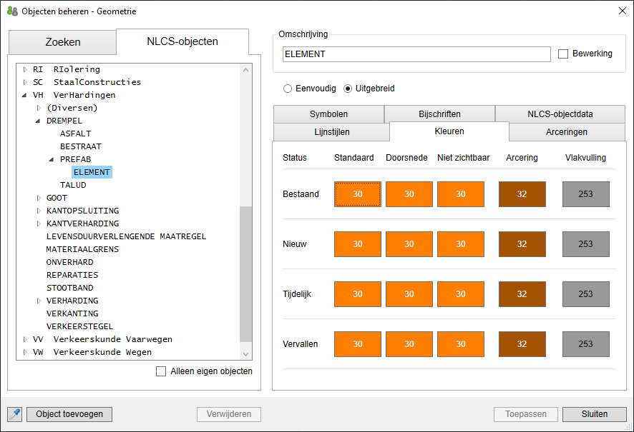Expand RI Riolering tree node
Screen dimensions: 634x432
click(25, 69)
